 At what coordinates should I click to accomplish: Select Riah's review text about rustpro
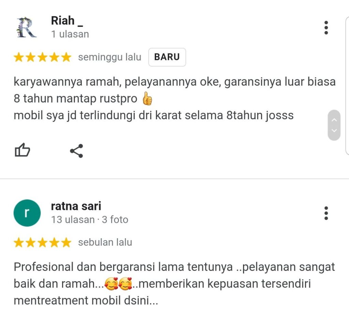[x=174, y=98]
